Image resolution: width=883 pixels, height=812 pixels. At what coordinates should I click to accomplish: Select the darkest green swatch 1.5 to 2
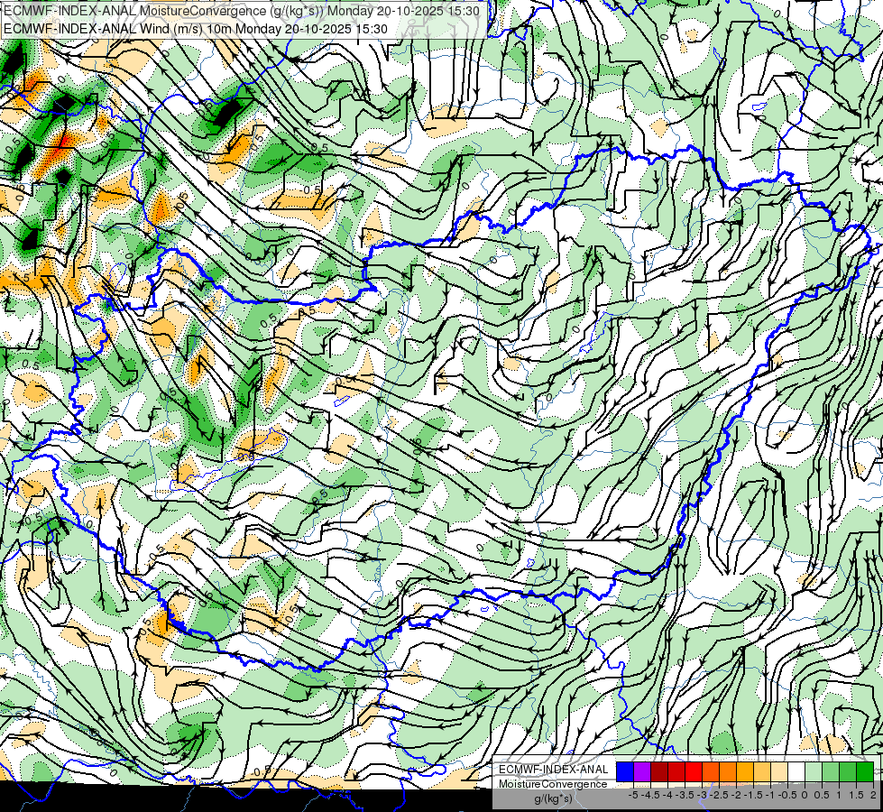pyautogui.click(x=865, y=771)
